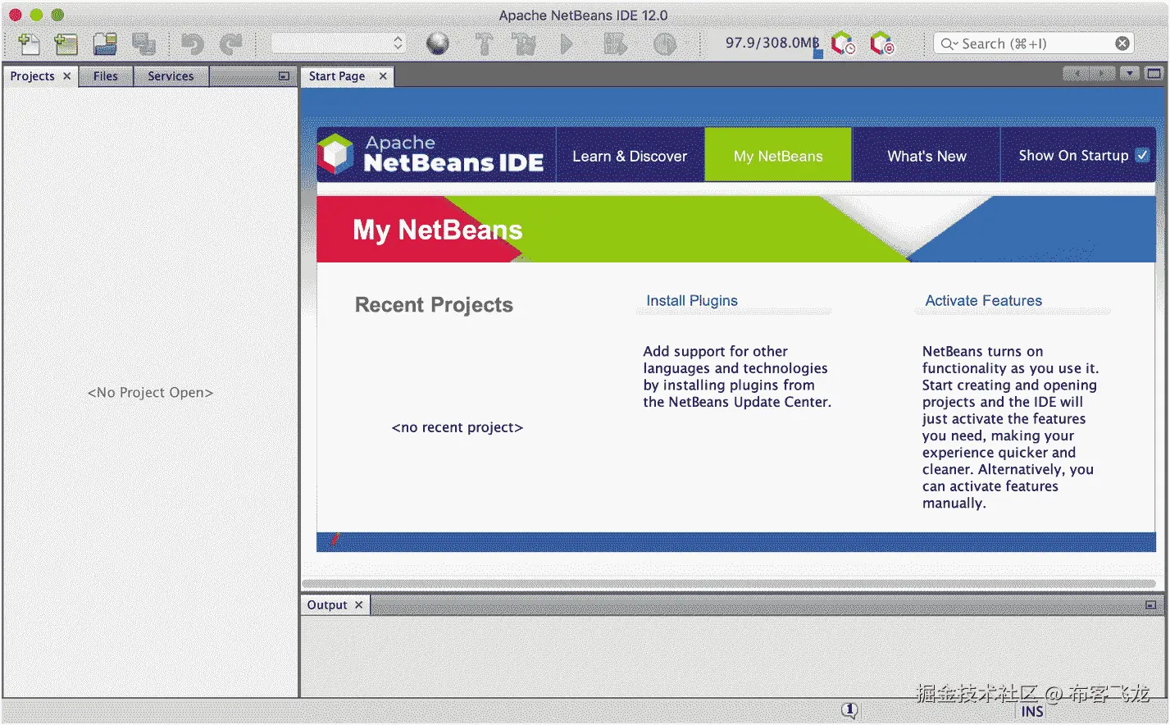
Task: Click the globe browser icon in toolbar
Action: [x=438, y=43]
